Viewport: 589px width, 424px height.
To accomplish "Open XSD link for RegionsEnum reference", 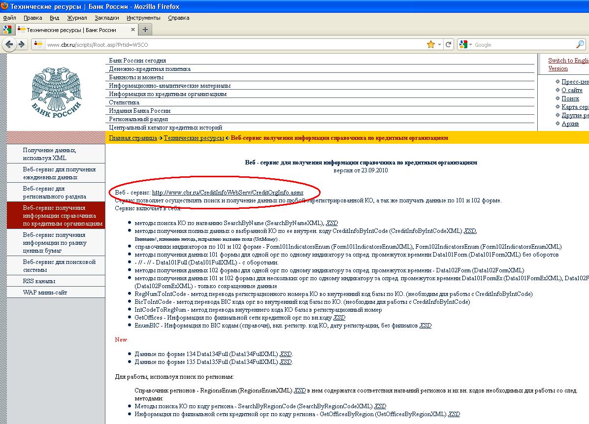I will click(x=300, y=390).
